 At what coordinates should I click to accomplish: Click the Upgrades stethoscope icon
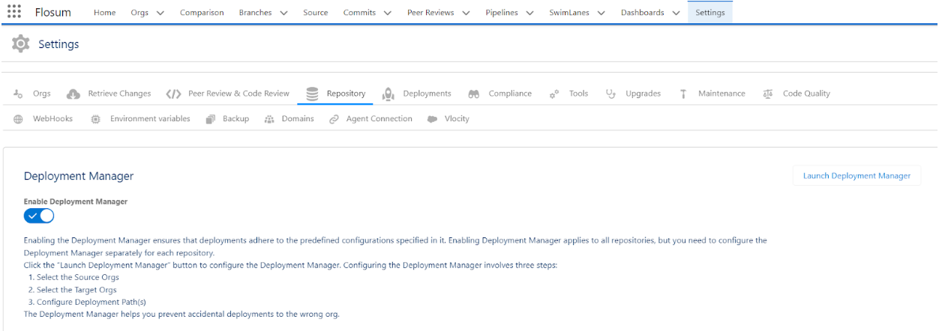(x=610, y=94)
